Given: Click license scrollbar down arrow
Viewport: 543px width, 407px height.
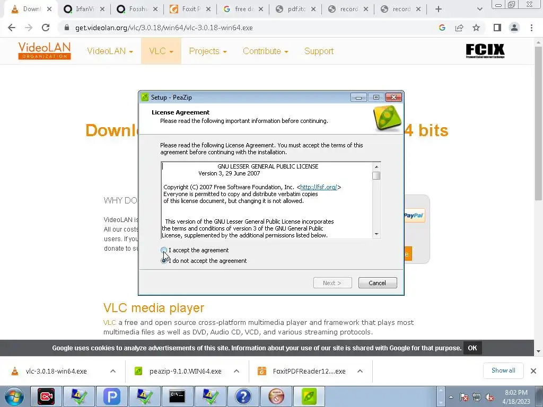Looking at the screenshot, I should (x=376, y=234).
